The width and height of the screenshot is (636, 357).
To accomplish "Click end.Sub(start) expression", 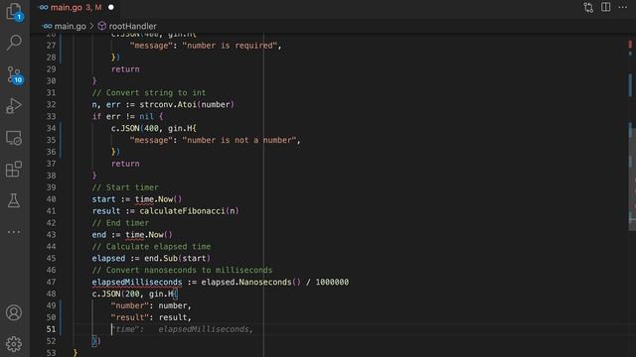I will tap(177, 258).
